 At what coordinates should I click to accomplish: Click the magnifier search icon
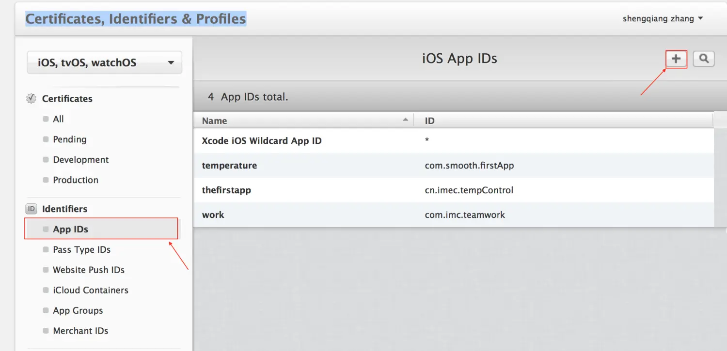(704, 59)
